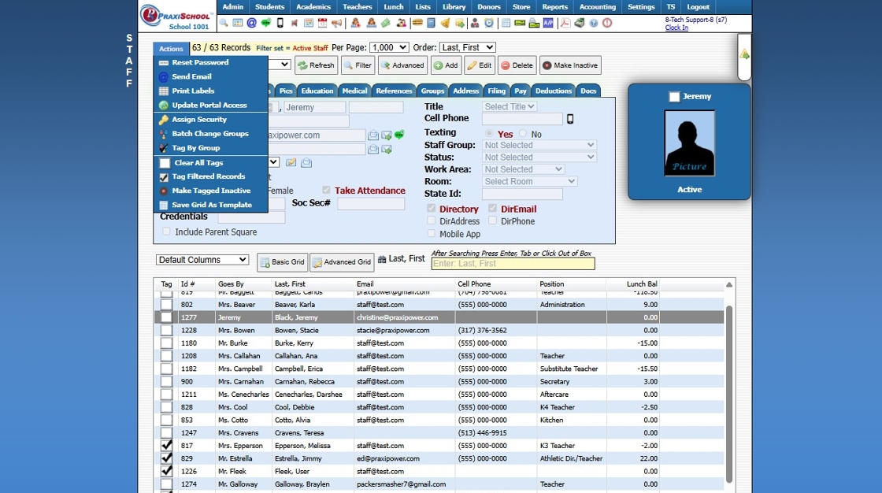
Task: Open the PDF icon in top toolbar
Action: pos(565,24)
